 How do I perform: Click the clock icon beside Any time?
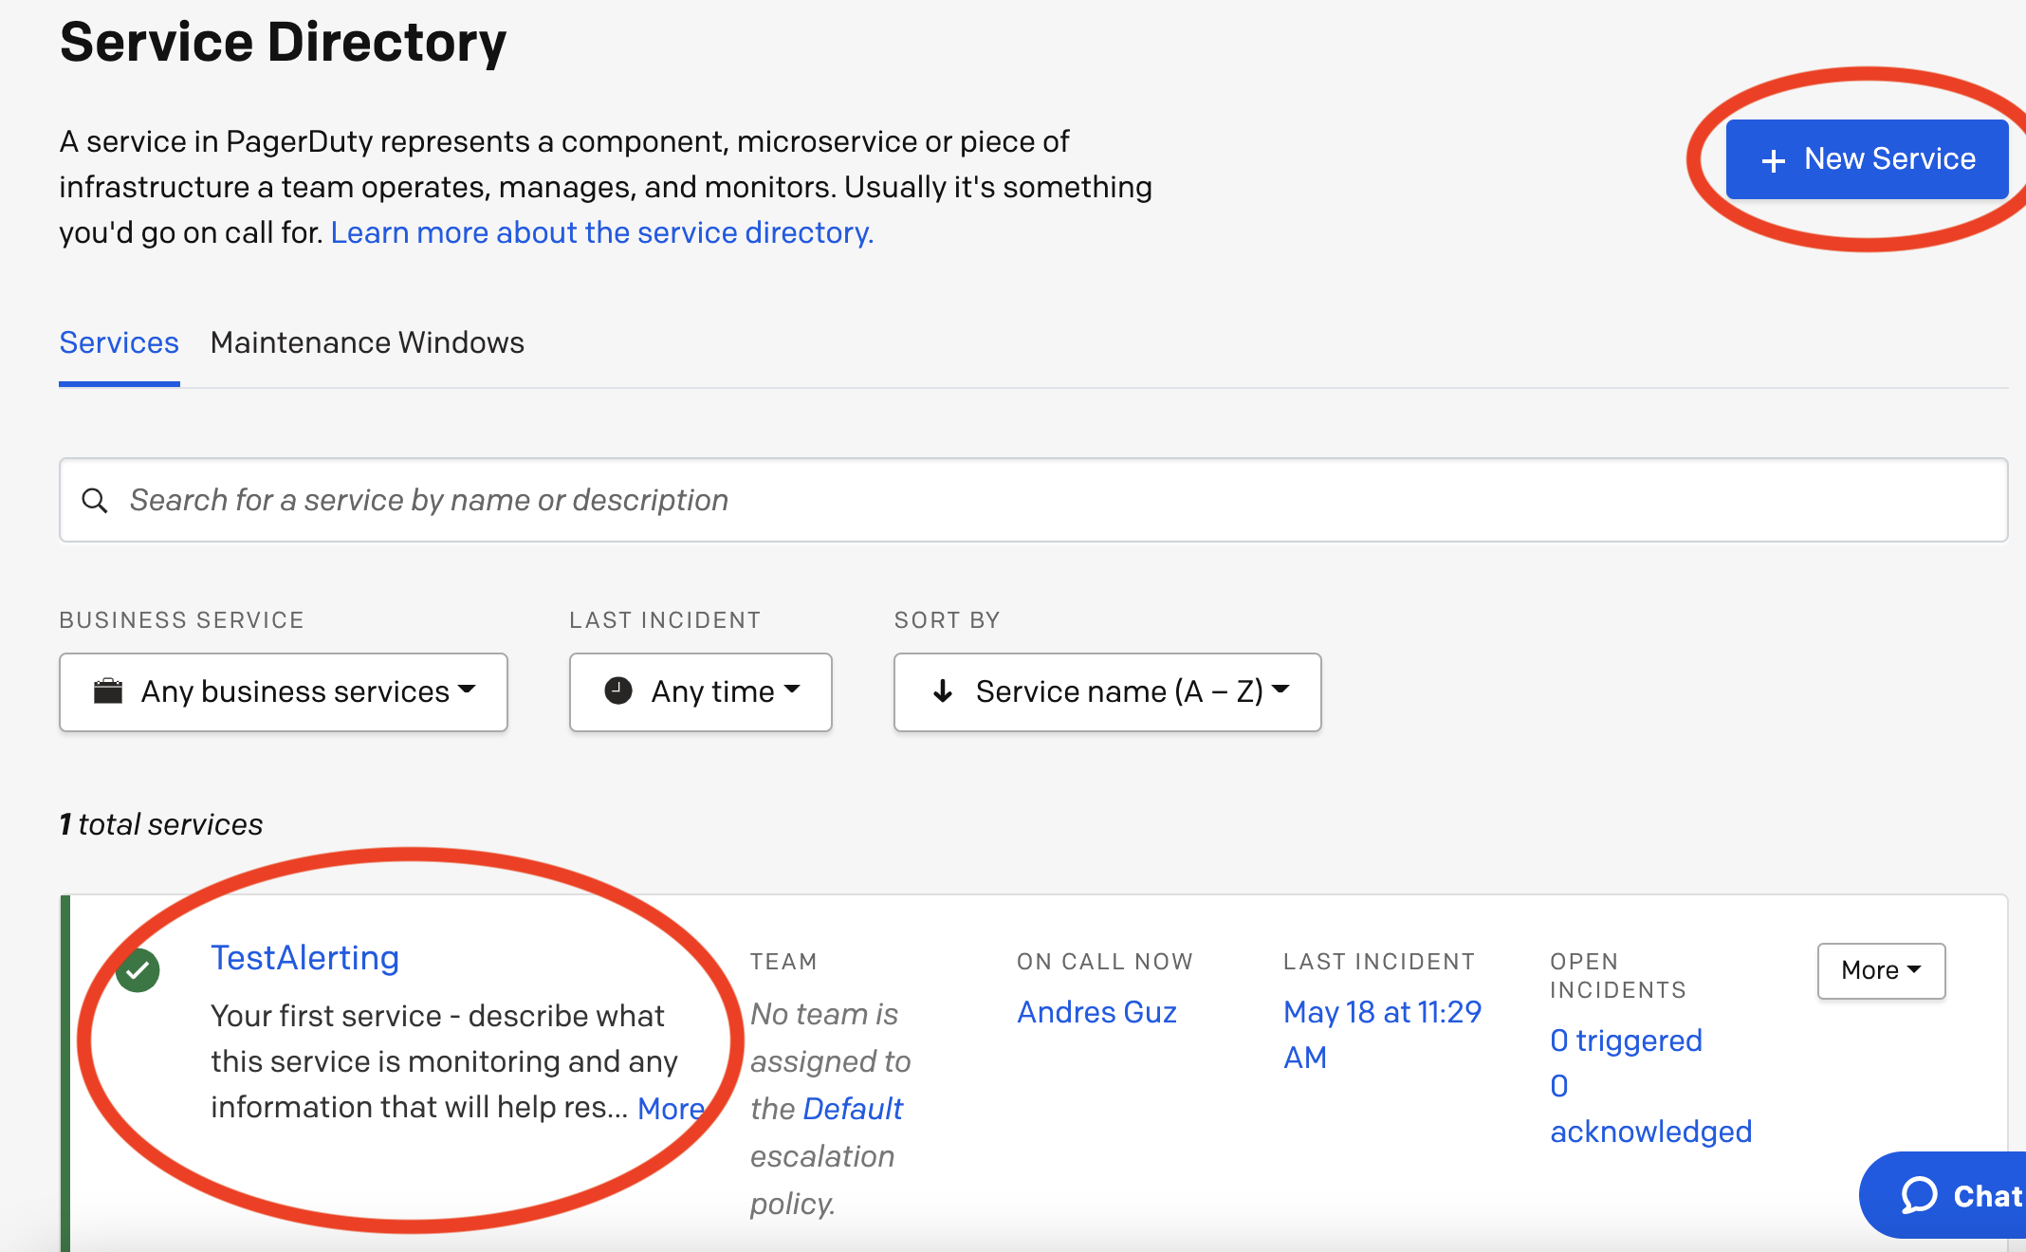click(x=618, y=691)
